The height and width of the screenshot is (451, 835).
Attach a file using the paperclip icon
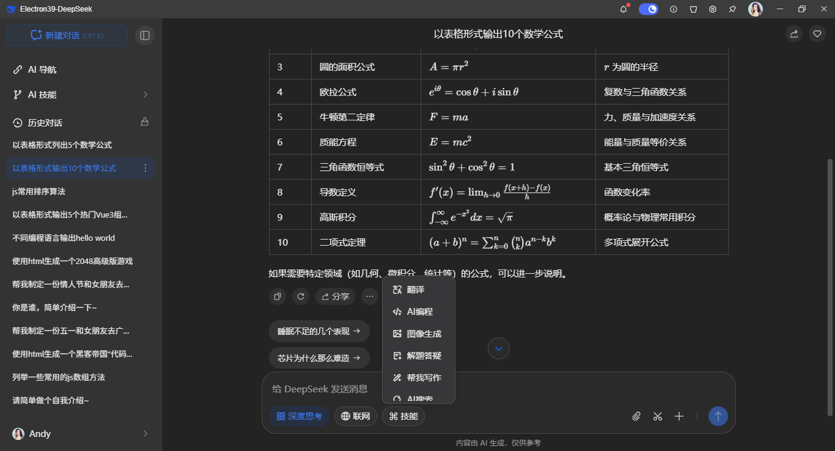click(x=636, y=416)
